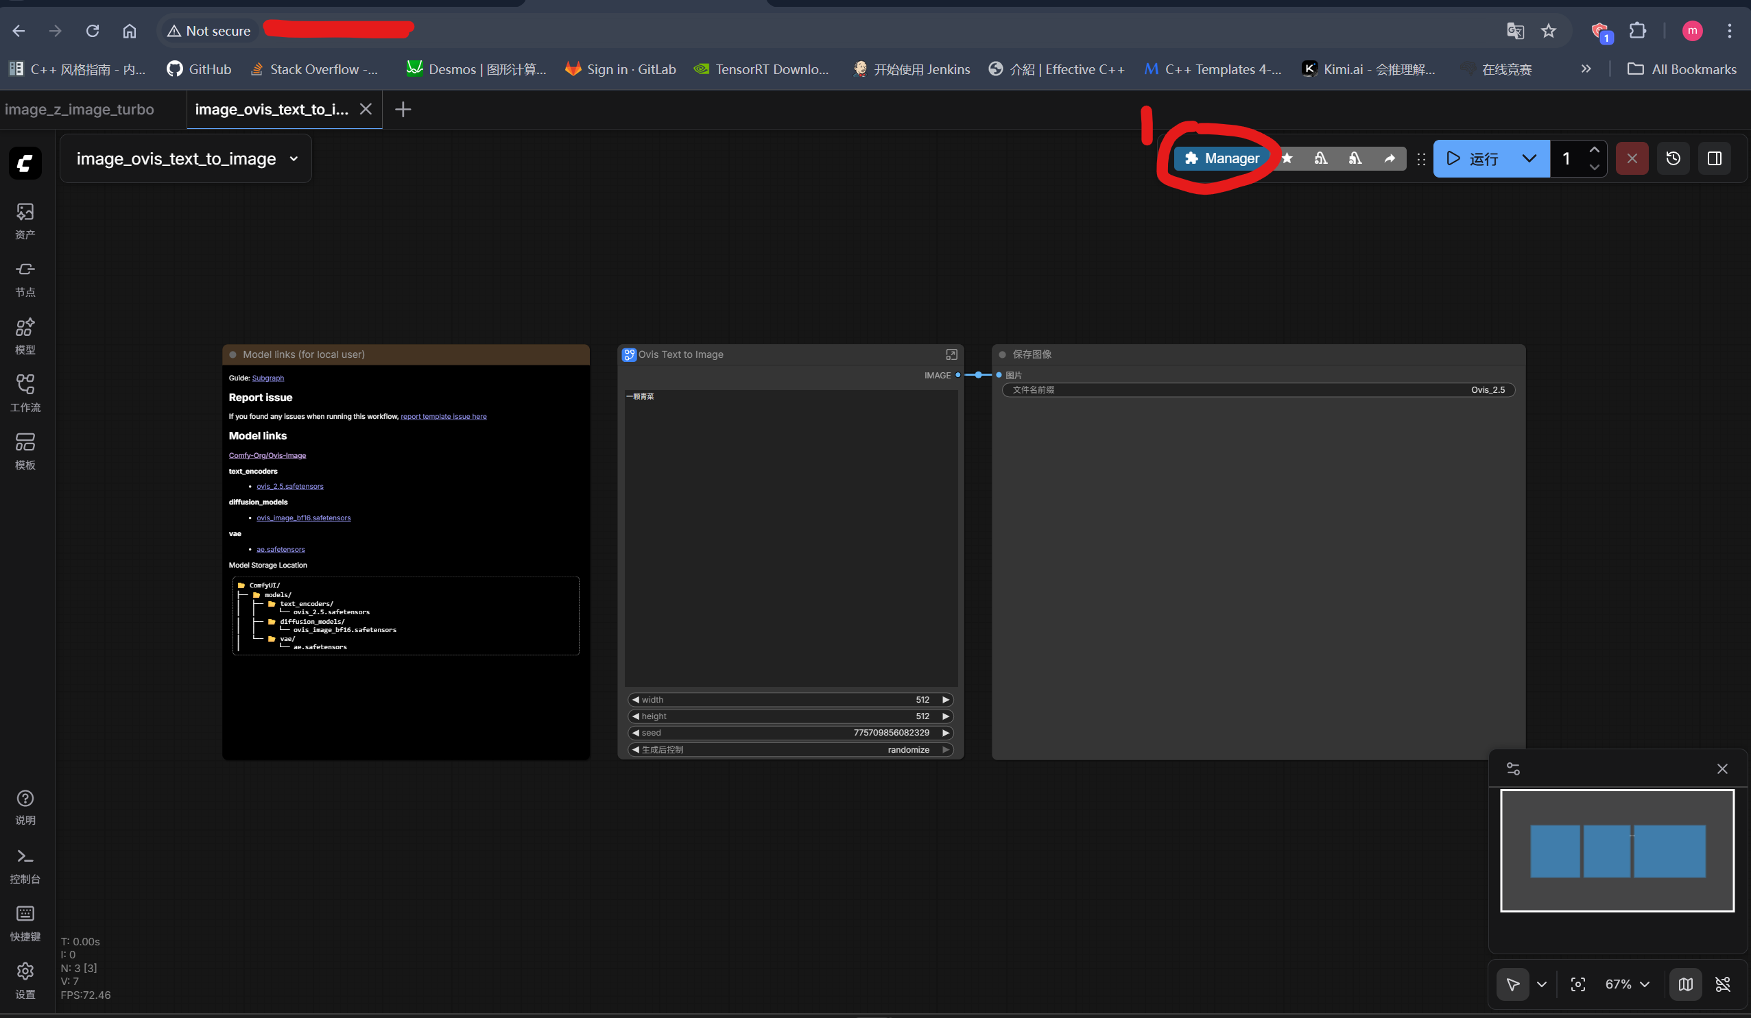Open the 模型 (Models) sidebar panel
The height and width of the screenshot is (1018, 1751).
[25, 335]
